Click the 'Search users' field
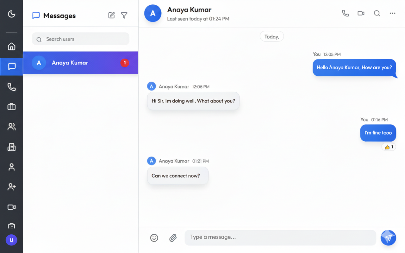 80,39
